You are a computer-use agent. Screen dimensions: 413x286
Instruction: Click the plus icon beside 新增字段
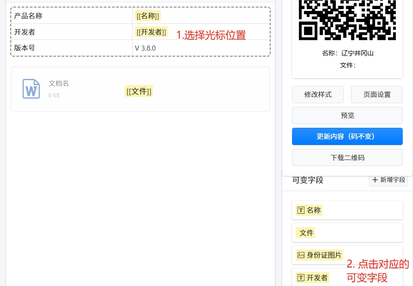(375, 180)
